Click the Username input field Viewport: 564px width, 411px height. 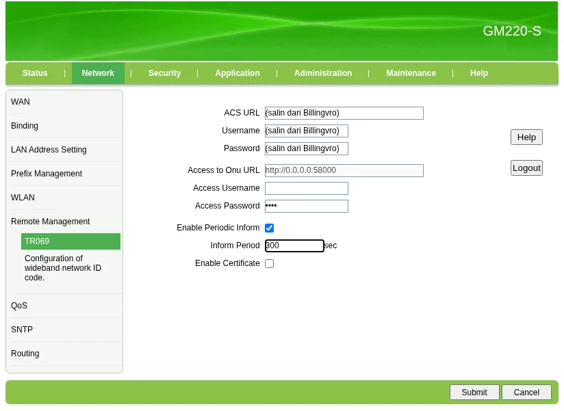(x=307, y=131)
